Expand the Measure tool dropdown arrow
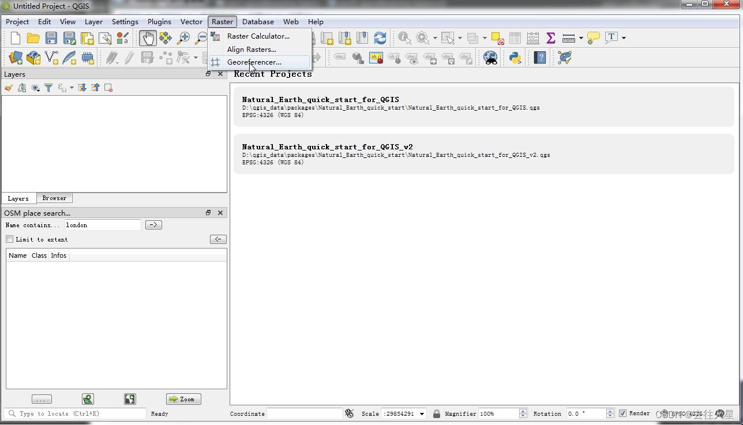743x425 pixels. click(580, 38)
